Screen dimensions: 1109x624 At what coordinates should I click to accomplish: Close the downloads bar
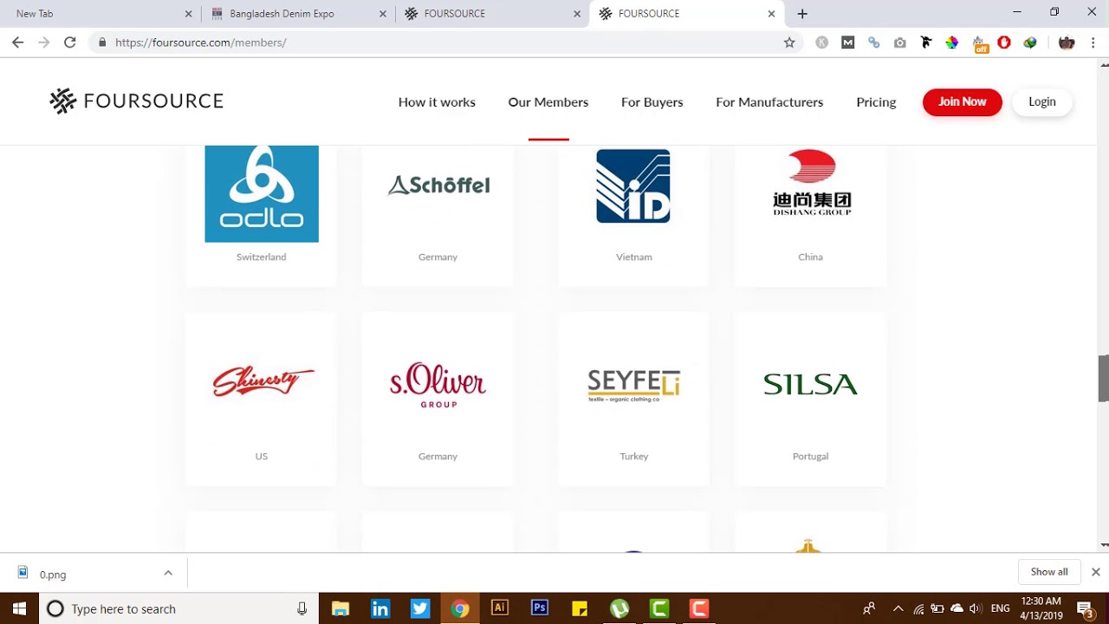point(1095,572)
